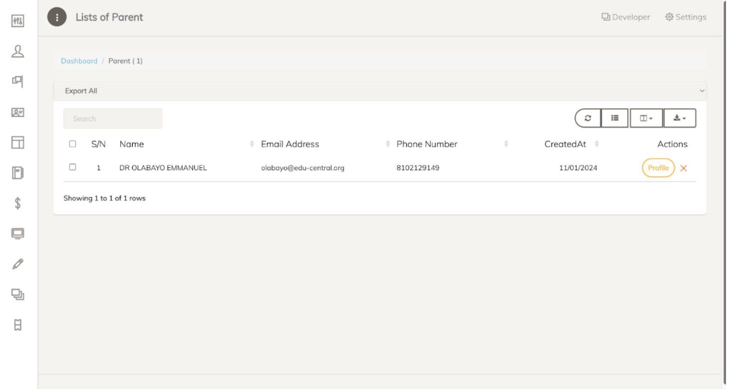Select the pencil icon in sidebar
Image resolution: width=729 pixels, height=390 pixels.
click(18, 264)
